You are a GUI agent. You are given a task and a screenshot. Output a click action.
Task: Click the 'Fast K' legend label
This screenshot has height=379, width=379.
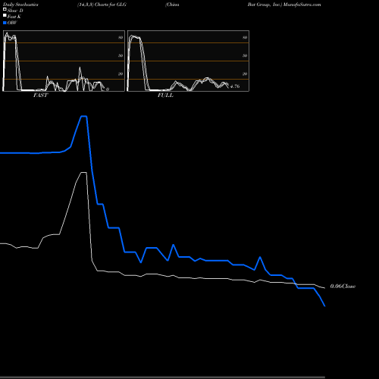tap(14, 17)
